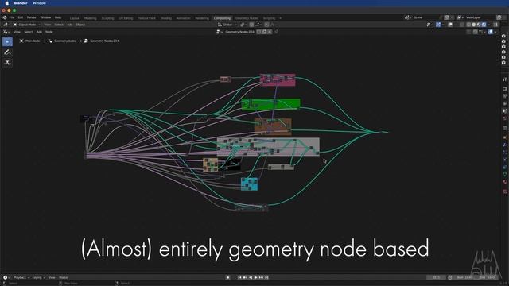This screenshot has width=509, height=286.
Task: Open the timeline Playback dropdown
Action: pyautogui.click(x=21, y=277)
